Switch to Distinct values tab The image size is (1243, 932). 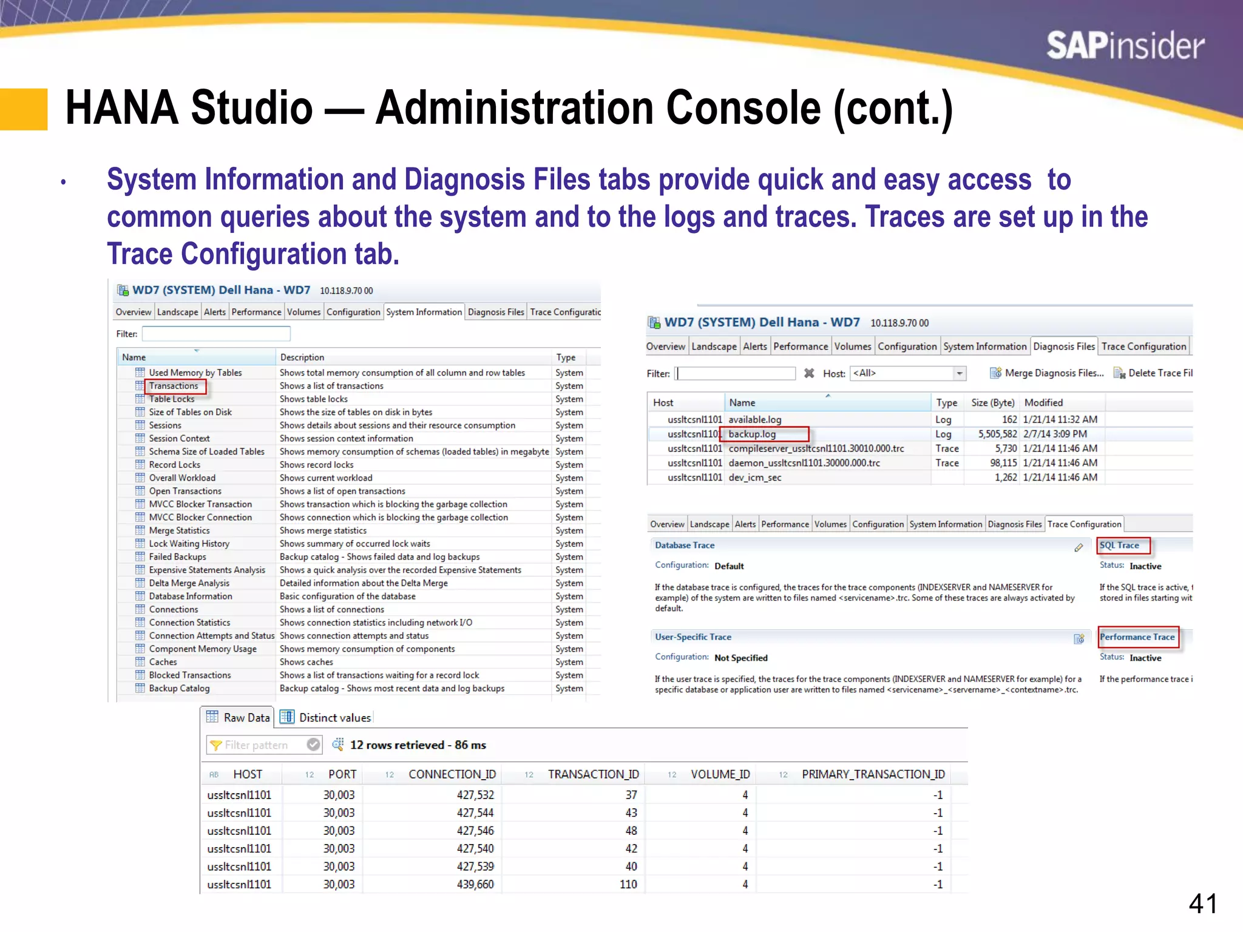327,717
